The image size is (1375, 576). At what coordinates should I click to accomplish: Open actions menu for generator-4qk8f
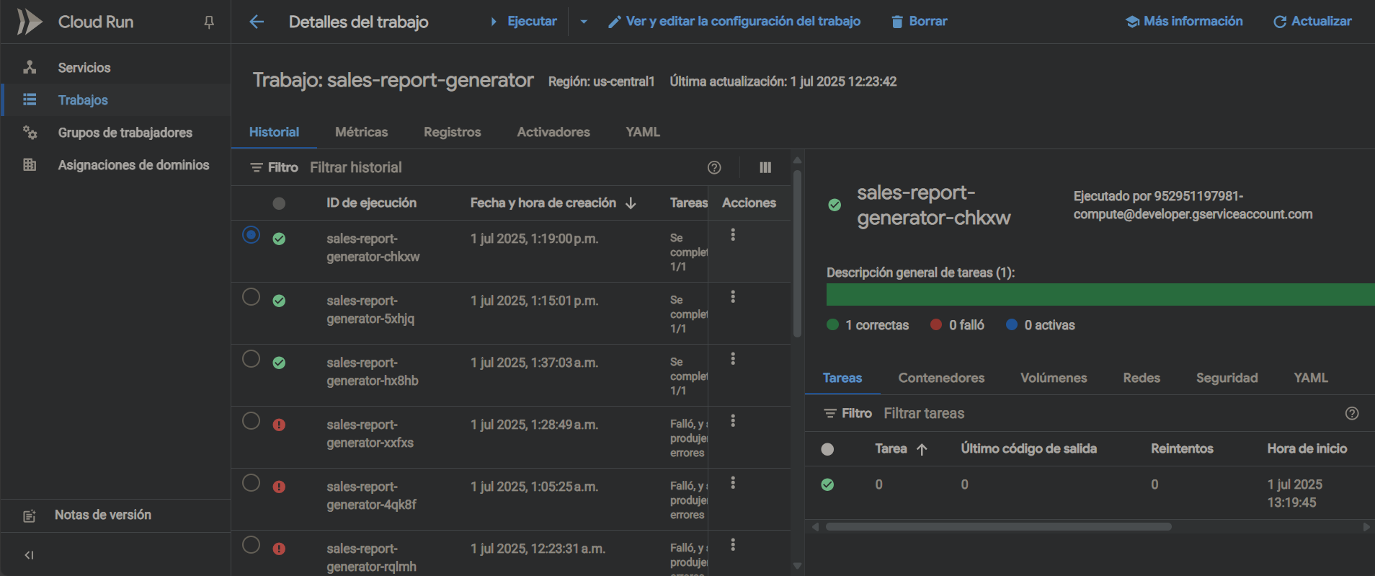[733, 483]
